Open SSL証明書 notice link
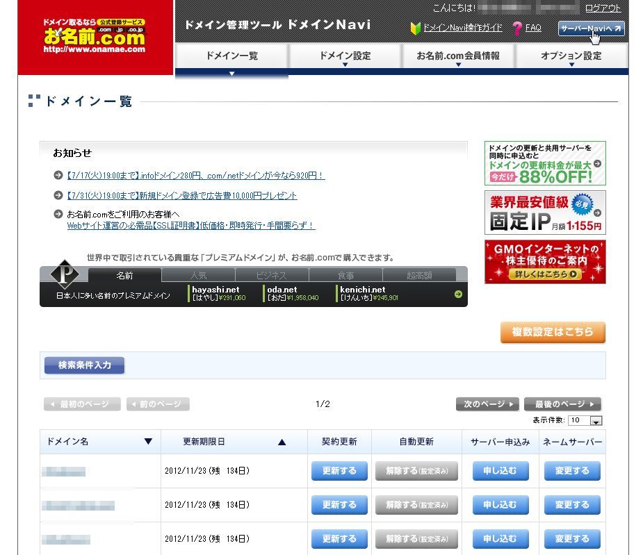 191,226
